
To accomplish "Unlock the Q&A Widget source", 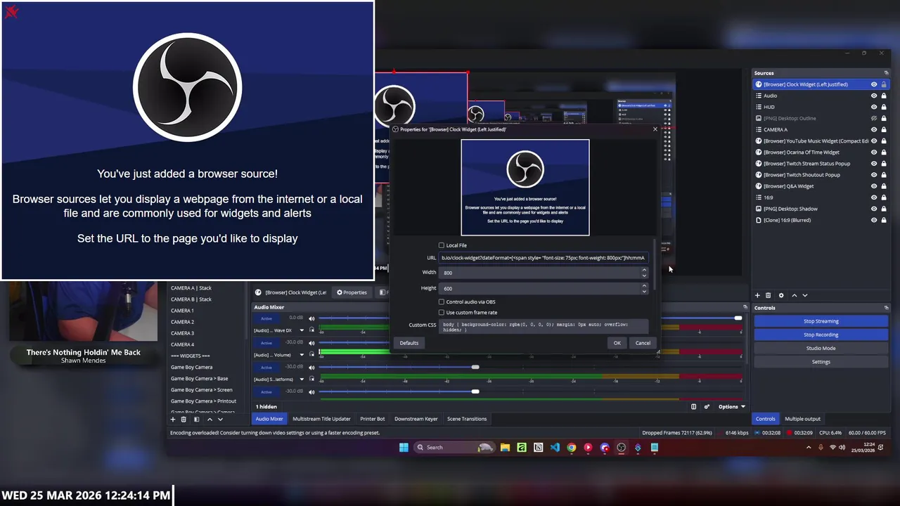I will (x=884, y=186).
